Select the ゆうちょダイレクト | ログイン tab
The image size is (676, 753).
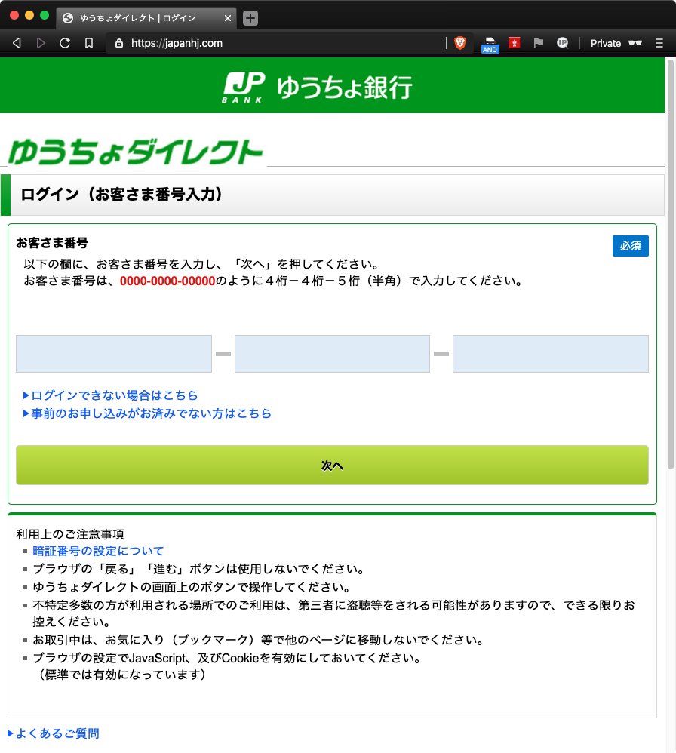click(x=146, y=18)
